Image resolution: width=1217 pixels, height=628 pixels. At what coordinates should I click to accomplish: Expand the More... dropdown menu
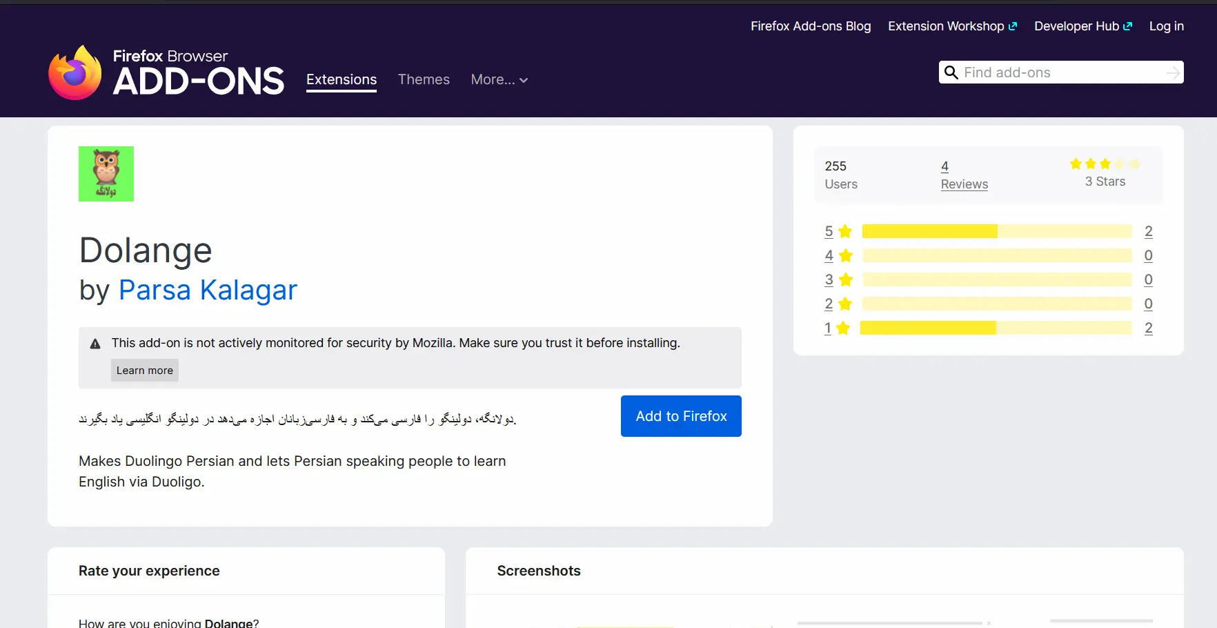coord(499,80)
